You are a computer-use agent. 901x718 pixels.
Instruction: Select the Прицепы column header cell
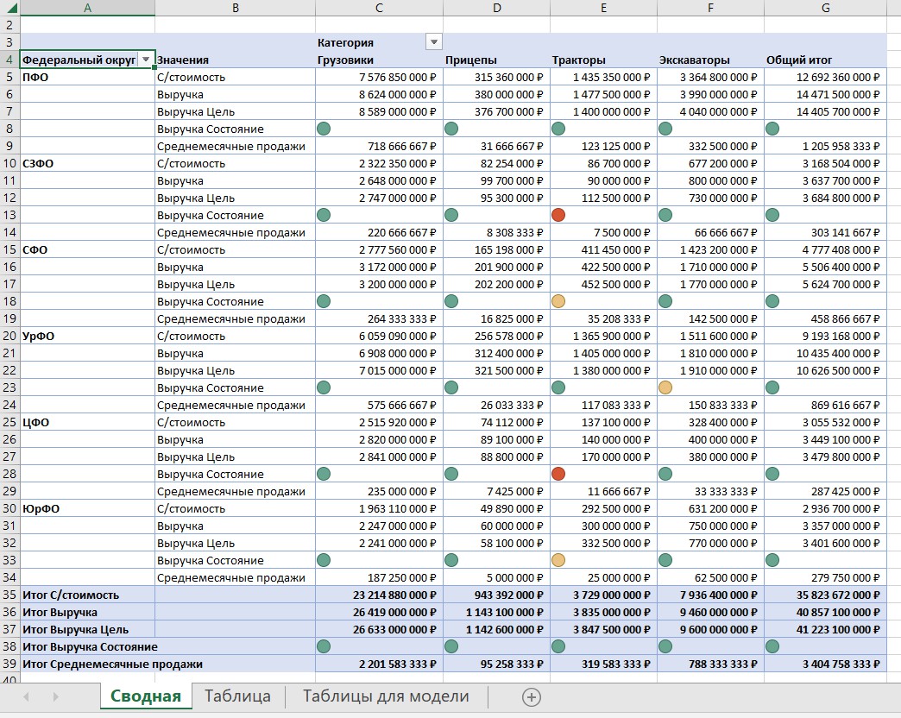[496, 60]
